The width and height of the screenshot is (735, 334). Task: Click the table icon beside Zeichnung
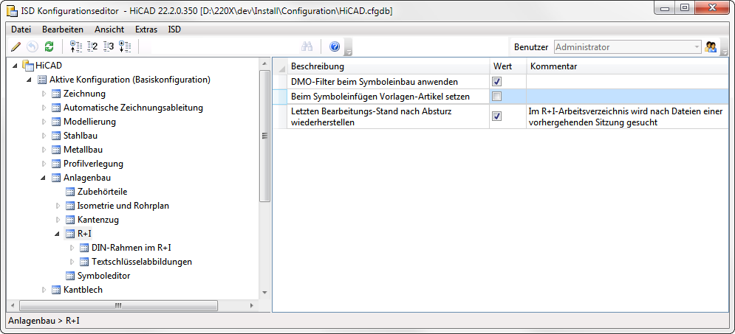point(56,94)
